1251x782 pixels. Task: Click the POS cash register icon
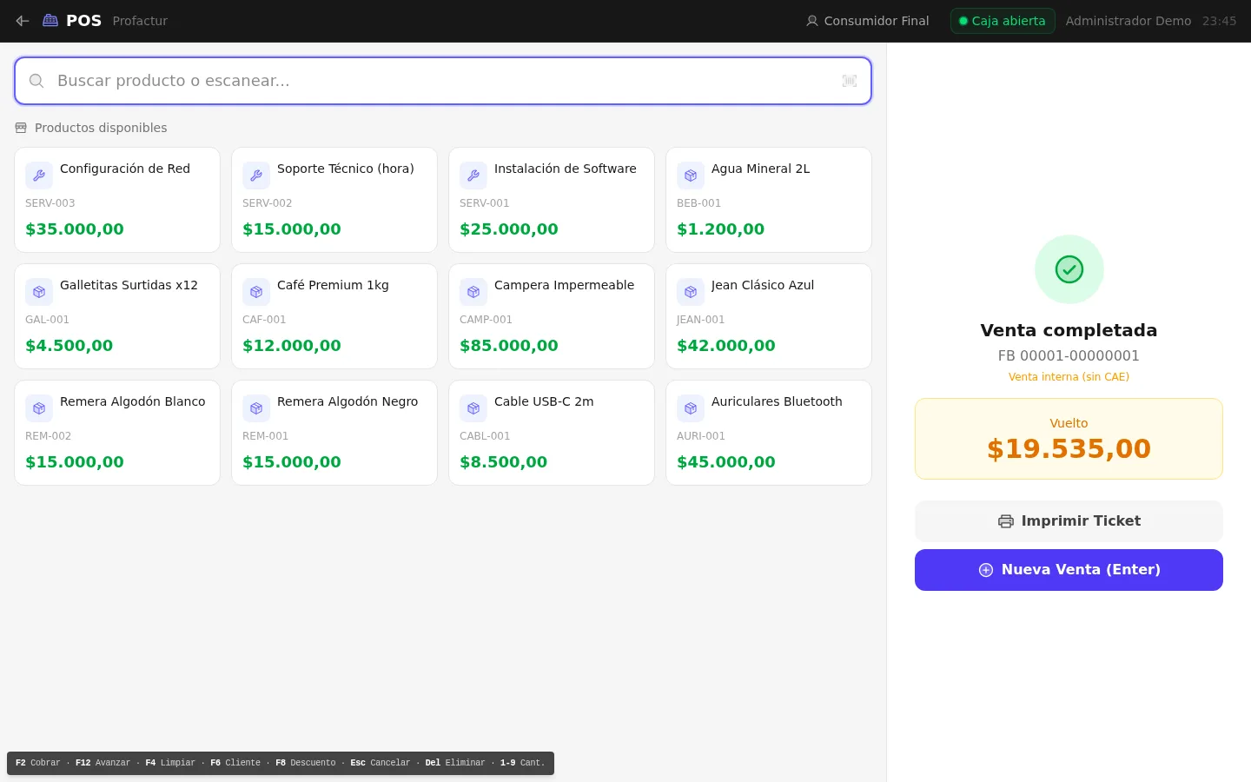[50, 21]
